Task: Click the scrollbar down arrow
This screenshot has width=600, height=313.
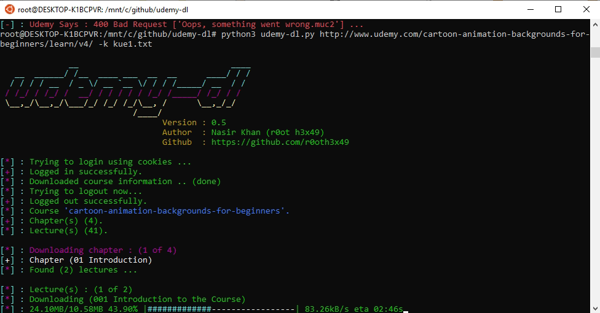Action: pyautogui.click(x=595, y=308)
